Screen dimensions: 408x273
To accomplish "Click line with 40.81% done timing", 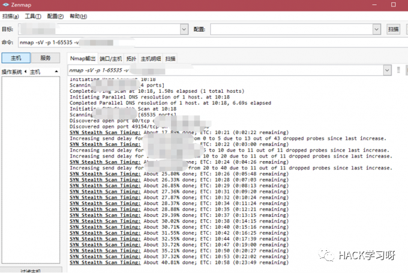I will click(179, 262).
